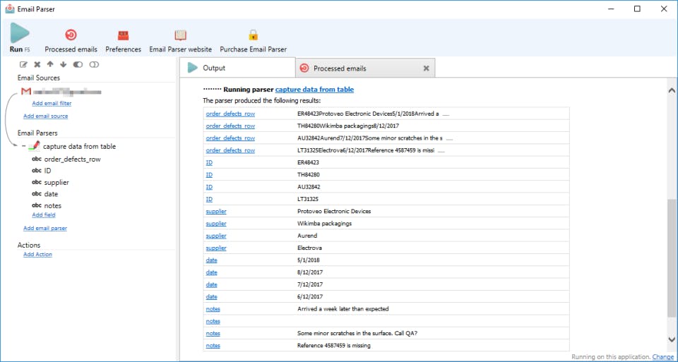Click the edit pencil icon in sidebar toolbar
Viewport: 678px width, 362px height.
coord(24,64)
